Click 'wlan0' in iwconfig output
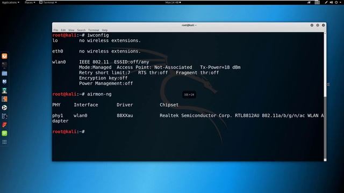344x193 pixels. point(59,62)
